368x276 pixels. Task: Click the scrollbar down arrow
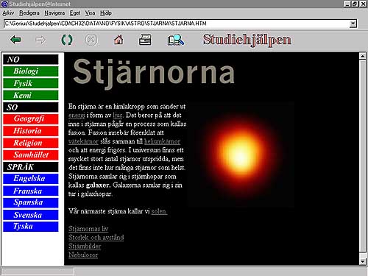[x=363, y=261]
